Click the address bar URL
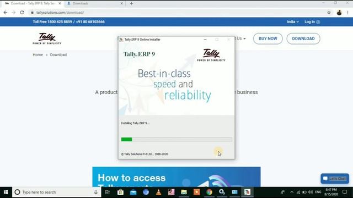 tap(60, 13)
